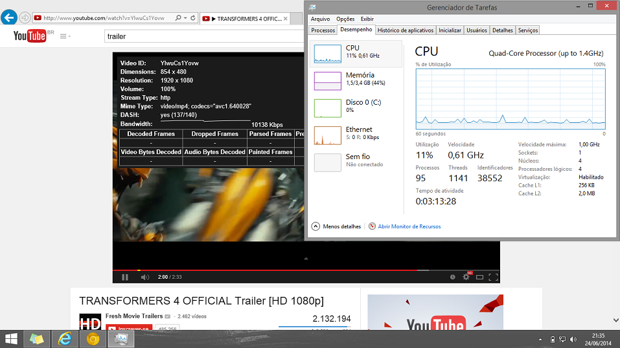
Task: Switch video to fullscreen
Action: point(493,277)
